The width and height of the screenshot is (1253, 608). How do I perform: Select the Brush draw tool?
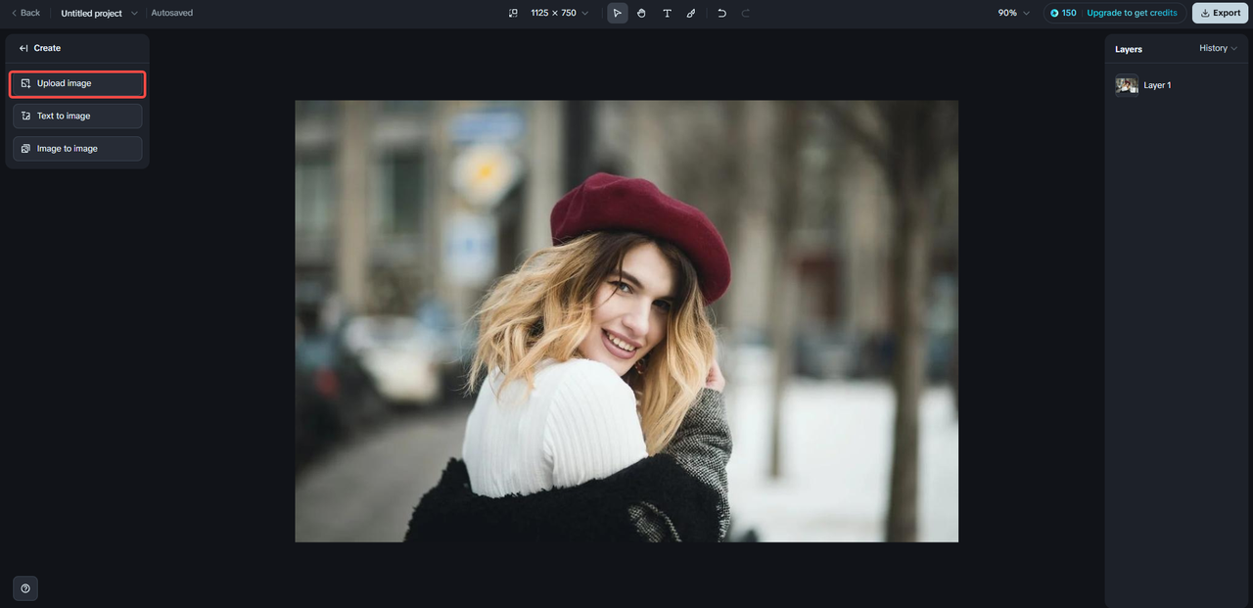click(x=691, y=13)
